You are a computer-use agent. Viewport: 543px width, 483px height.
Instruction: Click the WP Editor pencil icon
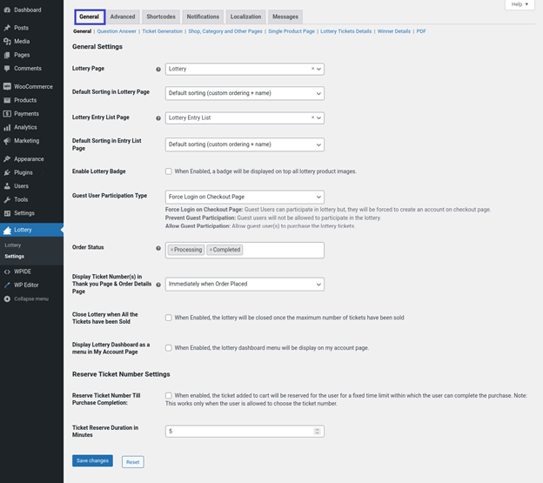(x=7, y=285)
